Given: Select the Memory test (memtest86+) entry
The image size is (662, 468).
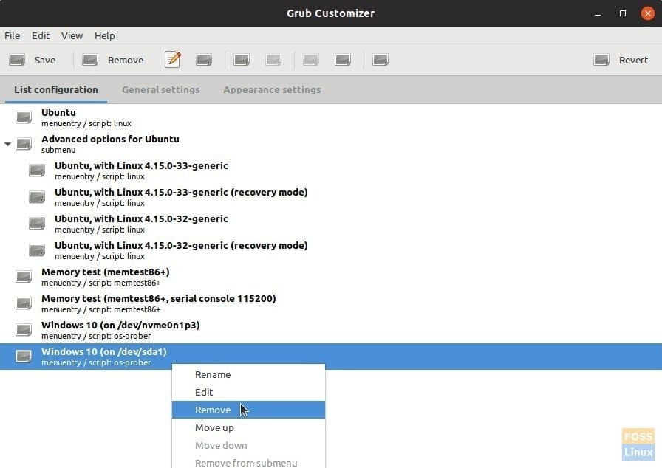Looking at the screenshot, I should pos(331,277).
